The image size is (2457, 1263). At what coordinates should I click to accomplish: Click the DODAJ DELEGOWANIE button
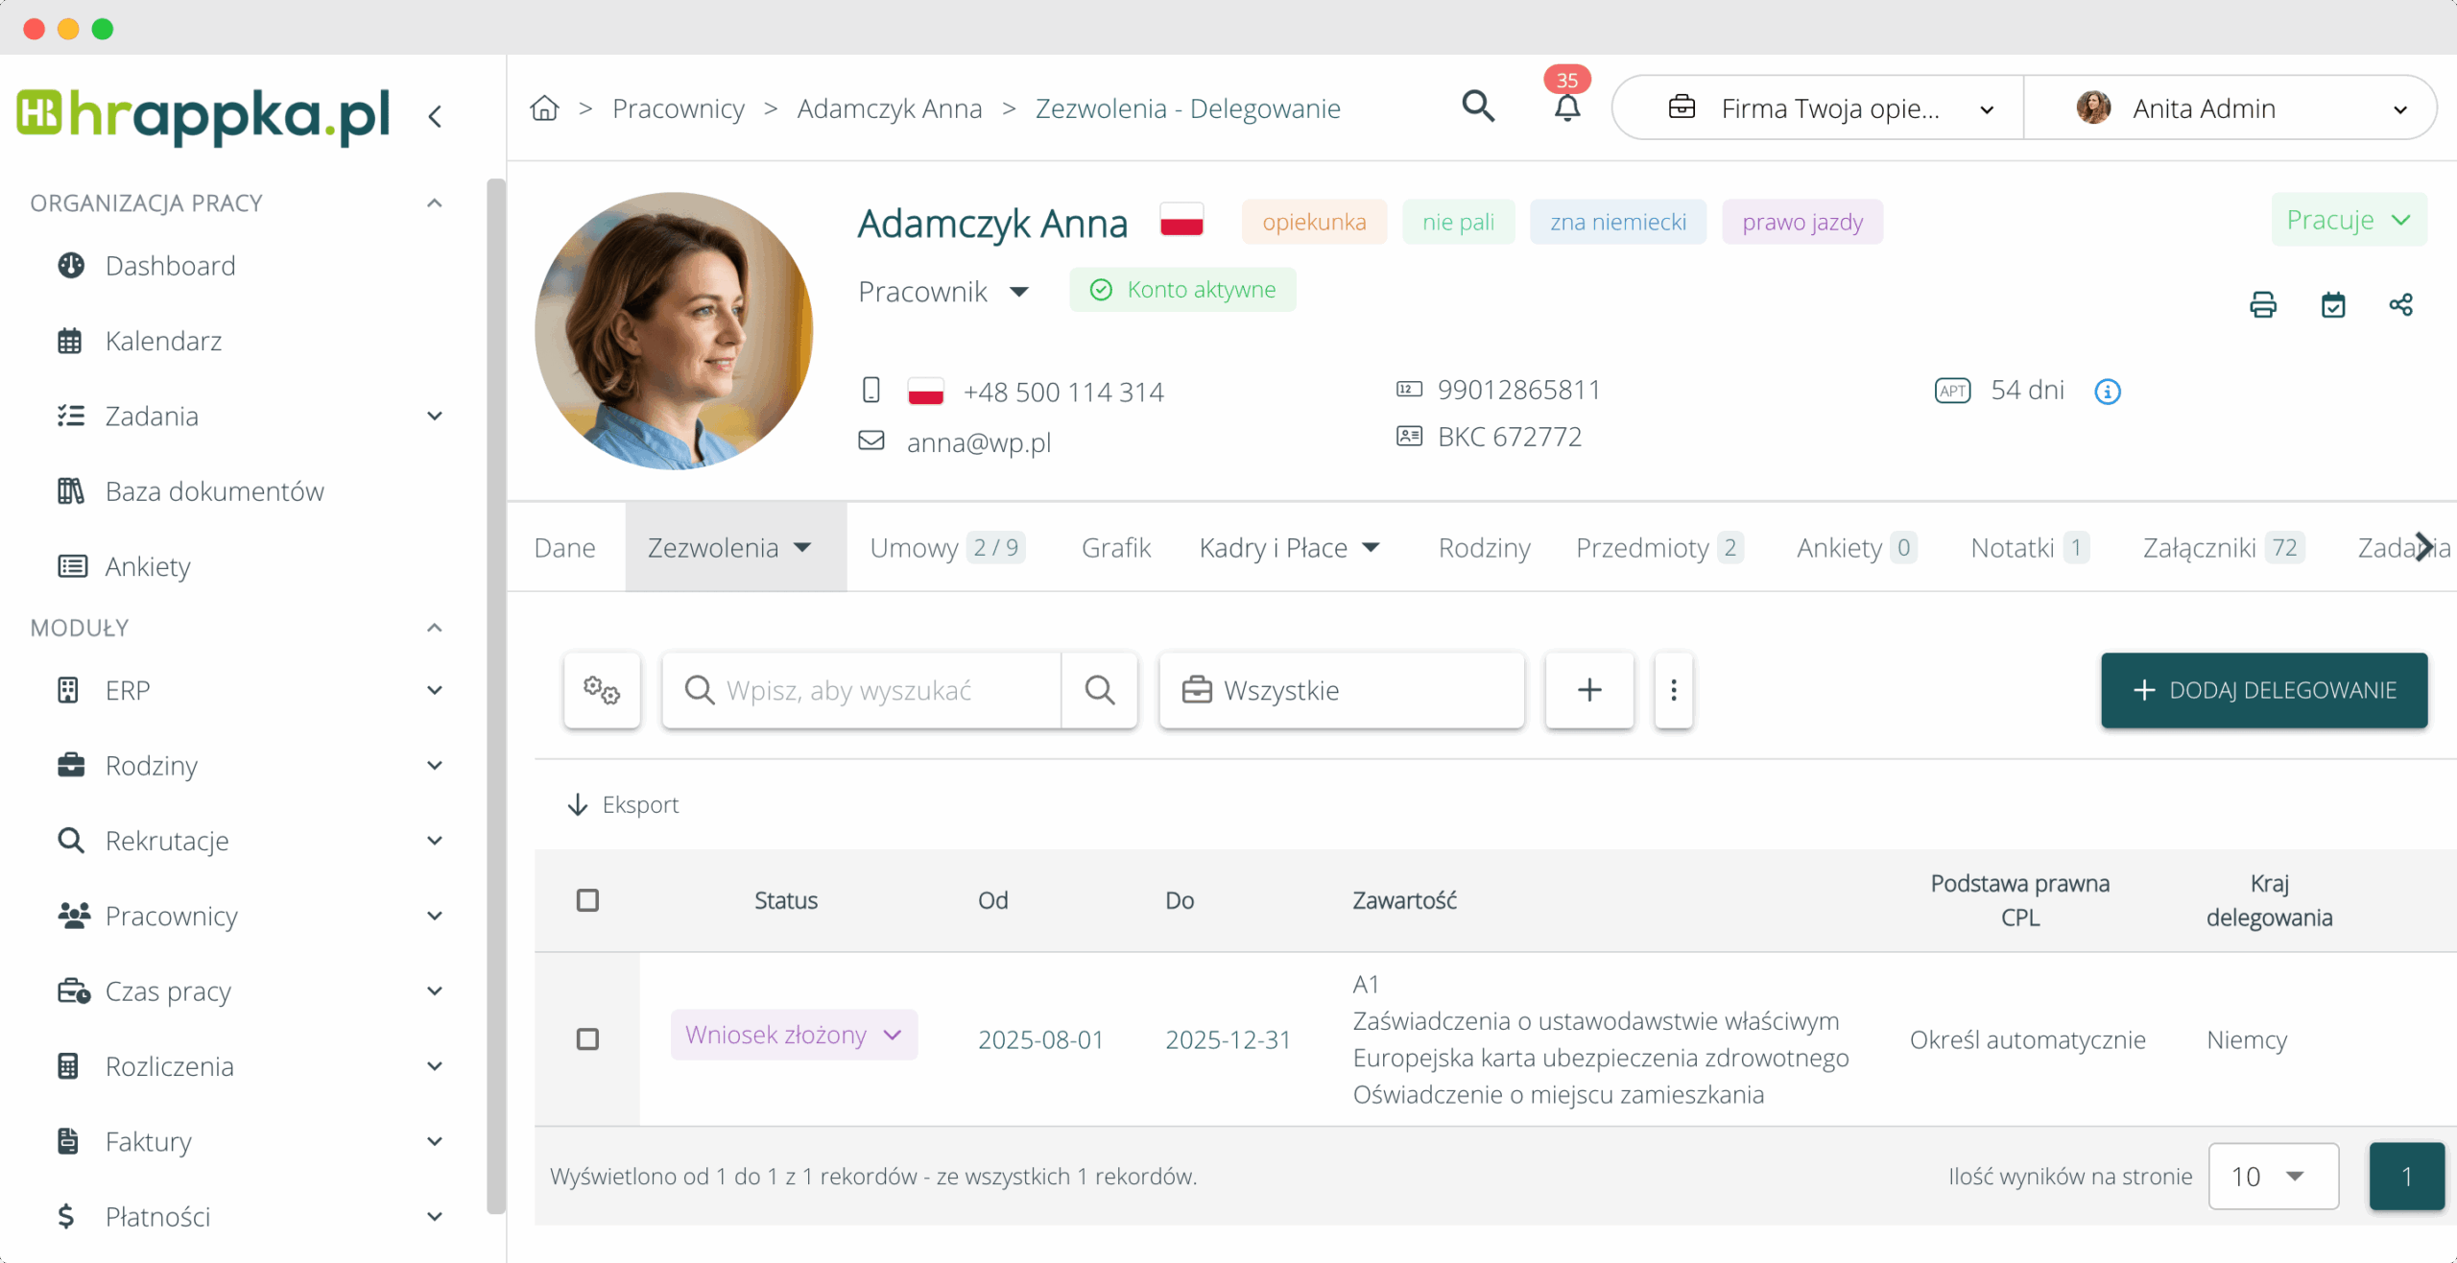tap(2263, 690)
